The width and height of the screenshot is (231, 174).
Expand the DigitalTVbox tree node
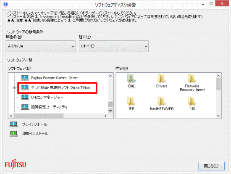coord(14,87)
